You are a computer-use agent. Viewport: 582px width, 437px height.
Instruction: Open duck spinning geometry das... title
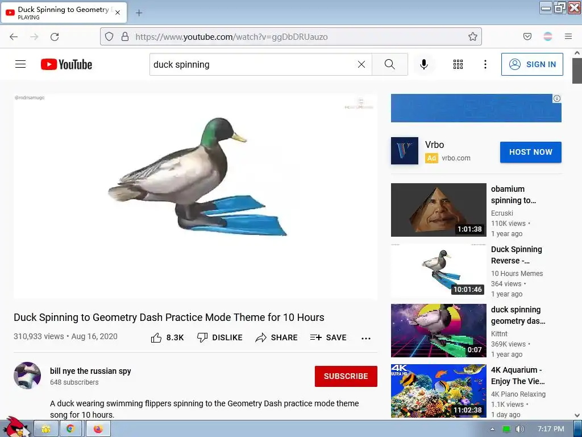click(x=518, y=315)
